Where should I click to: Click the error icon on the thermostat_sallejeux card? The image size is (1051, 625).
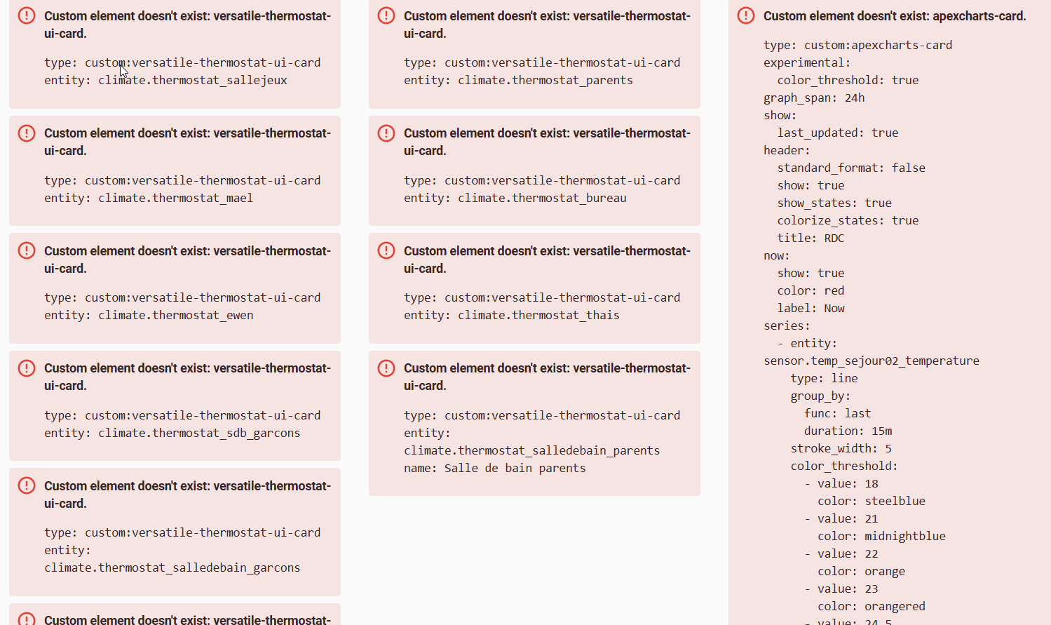click(27, 15)
